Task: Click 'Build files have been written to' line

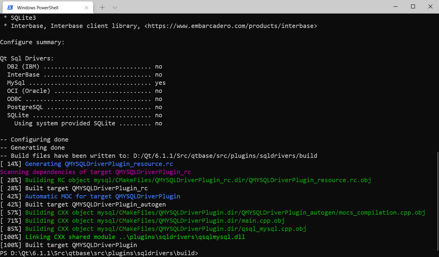Action: [159, 156]
